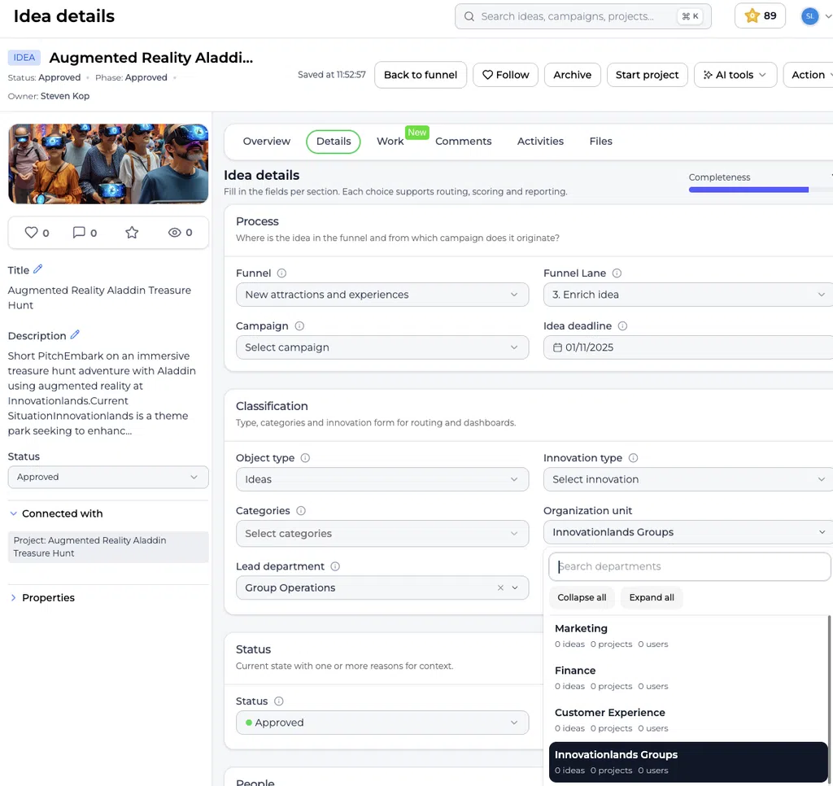Open the Idea deadline date field
Viewport: 833px width, 786px height.
pyautogui.click(x=688, y=347)
